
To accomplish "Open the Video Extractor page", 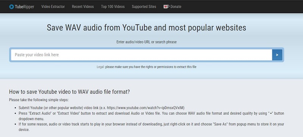I will 53,6.
